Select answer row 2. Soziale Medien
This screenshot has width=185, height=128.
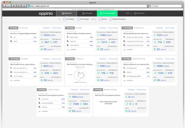click(x=51, y=103)
